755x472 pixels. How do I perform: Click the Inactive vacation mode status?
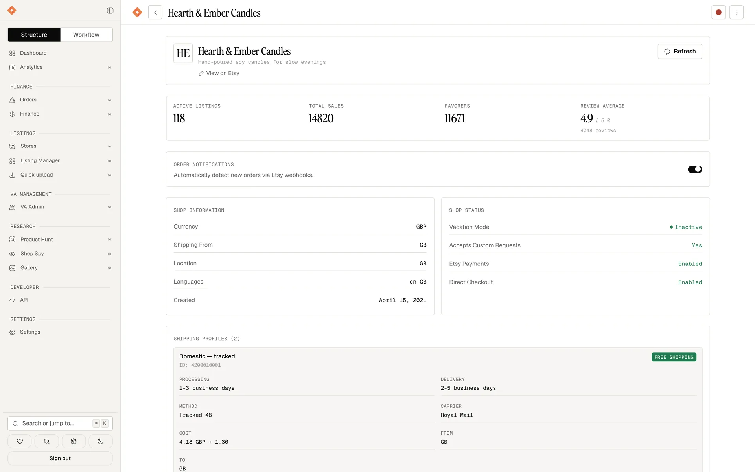[686, 227]
